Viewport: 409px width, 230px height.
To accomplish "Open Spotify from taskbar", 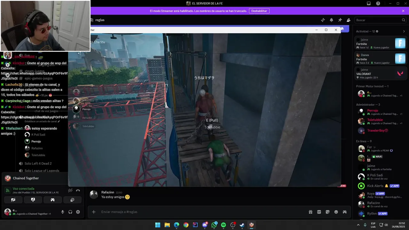I will (223, 225).
